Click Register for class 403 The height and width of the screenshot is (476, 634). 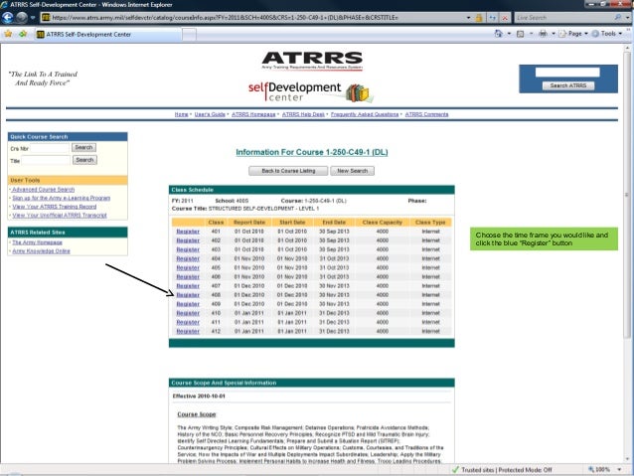click(188, 249)
